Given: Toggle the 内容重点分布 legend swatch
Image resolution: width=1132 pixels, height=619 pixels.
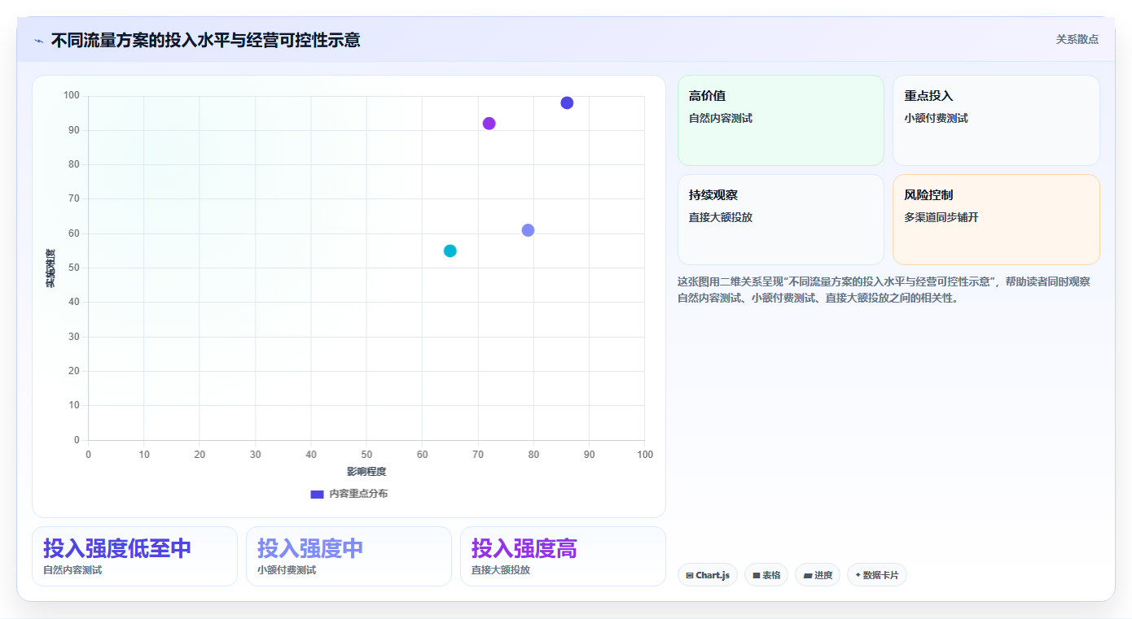Looking at the screenshot, I should (x=317, y=494).
